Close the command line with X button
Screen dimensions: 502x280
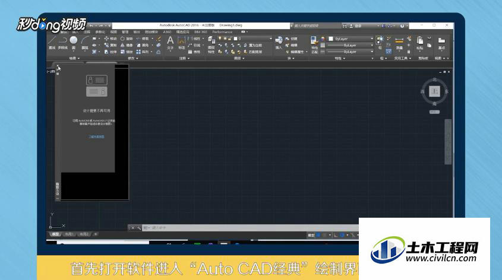click(x=132, y=228)
